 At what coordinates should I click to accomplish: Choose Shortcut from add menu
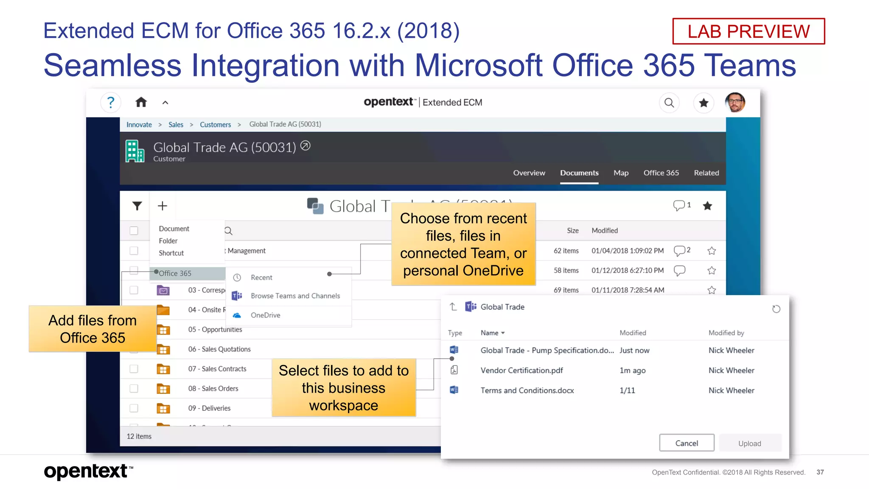(171, 253)
